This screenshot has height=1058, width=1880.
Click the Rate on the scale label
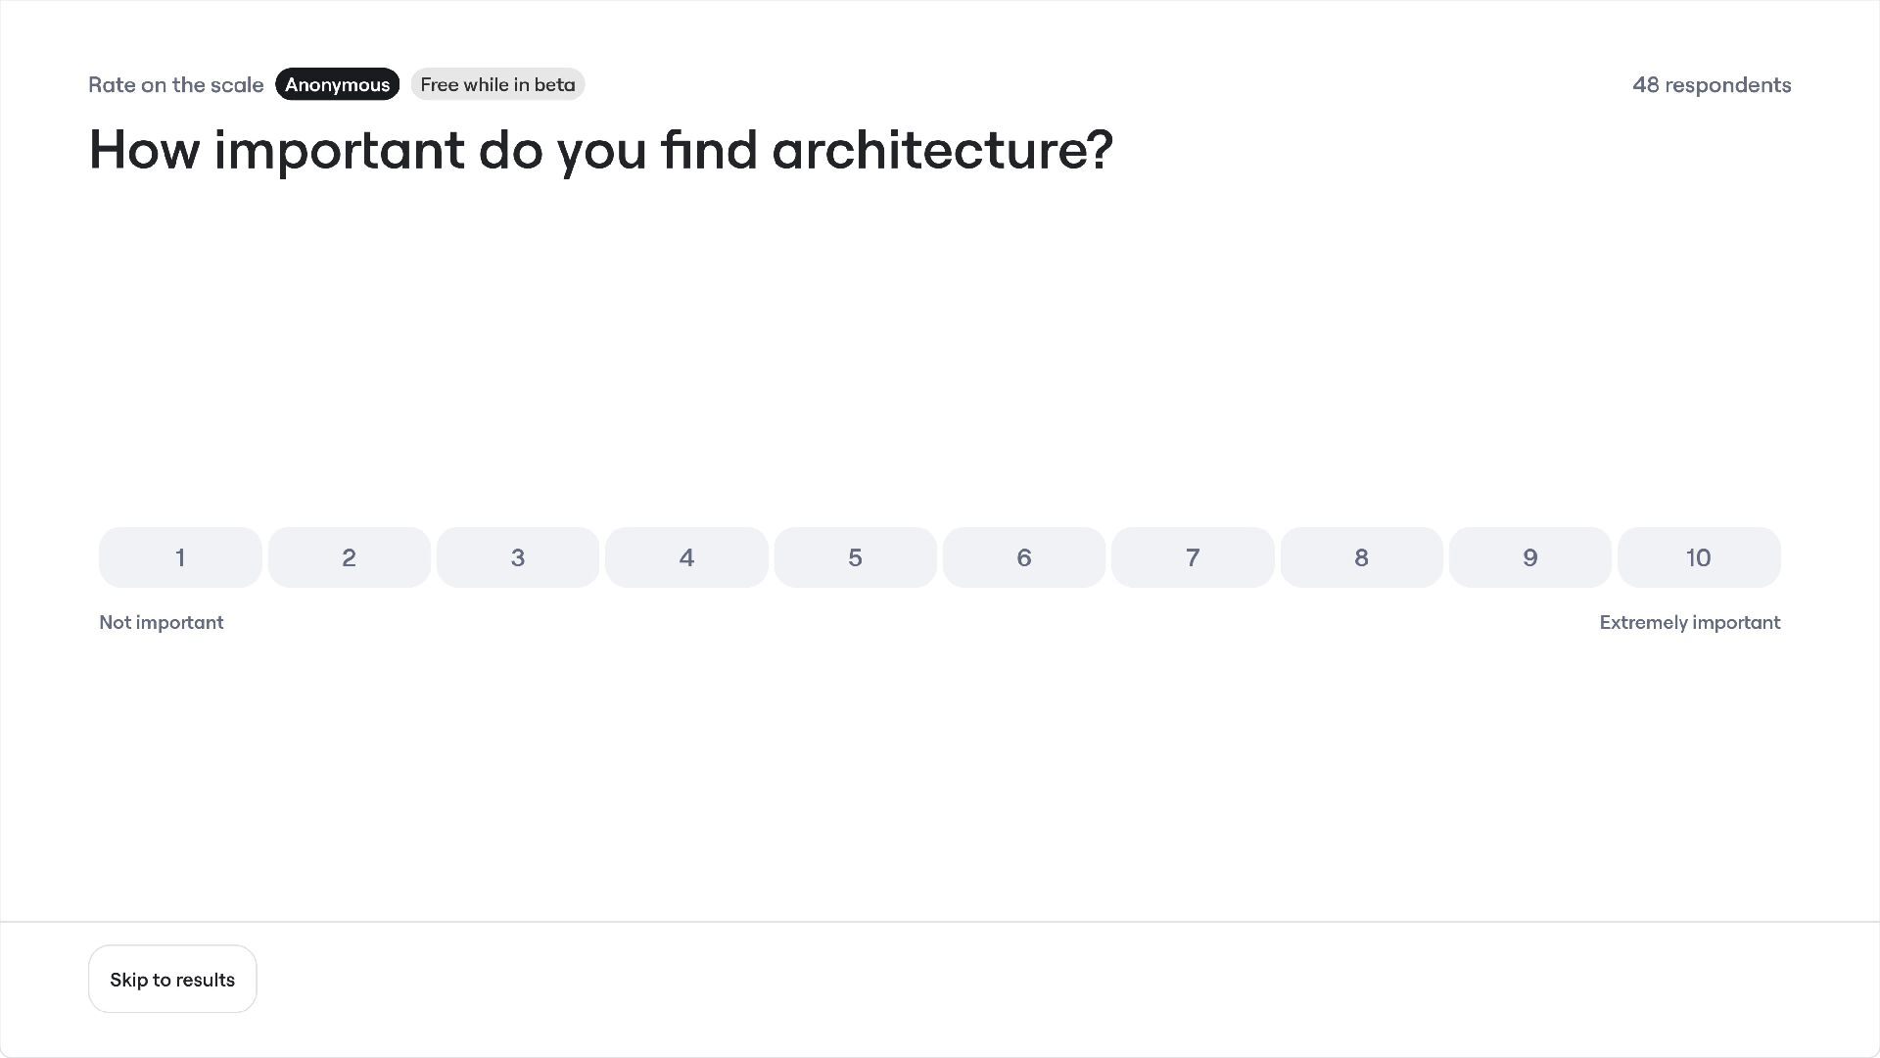(176, 85)
